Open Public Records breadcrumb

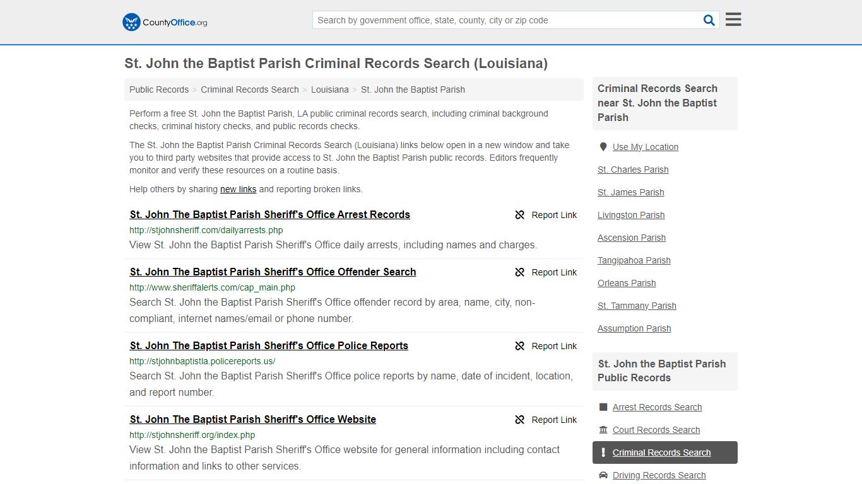(x=159, y=89)
